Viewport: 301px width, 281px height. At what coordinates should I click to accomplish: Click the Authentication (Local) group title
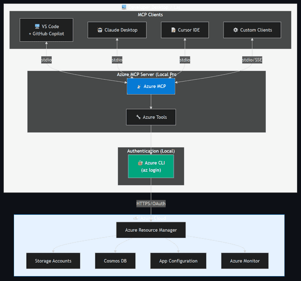point(150,151)
